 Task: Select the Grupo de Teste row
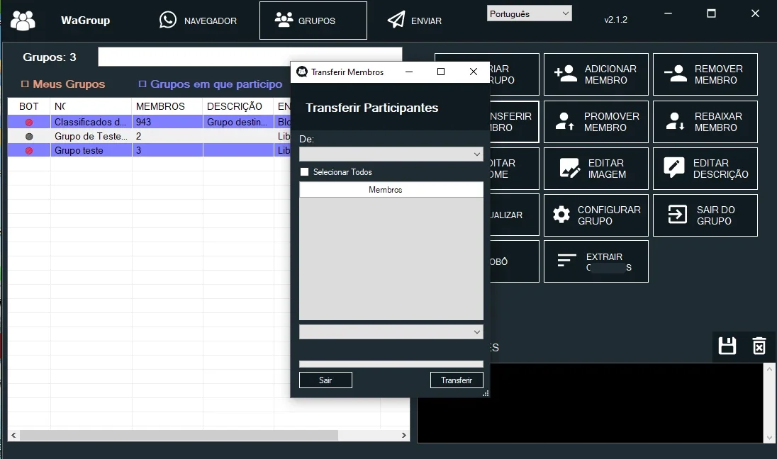tap(149, 136)
